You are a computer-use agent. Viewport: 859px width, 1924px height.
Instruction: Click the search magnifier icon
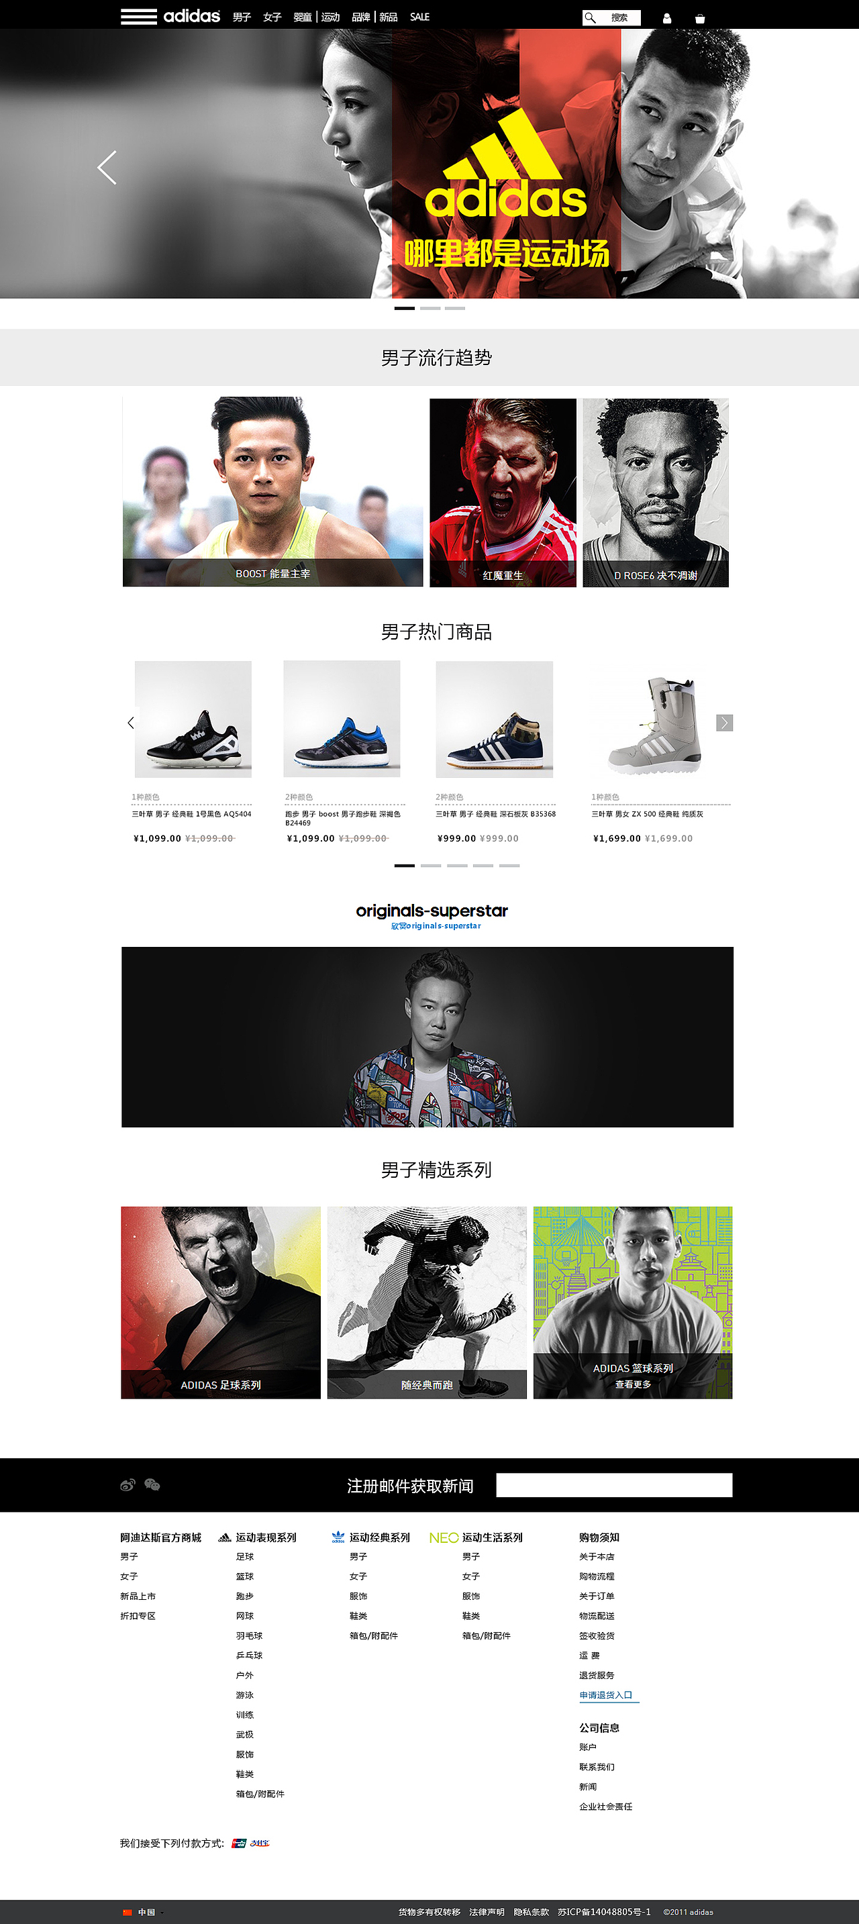[590, 17]
